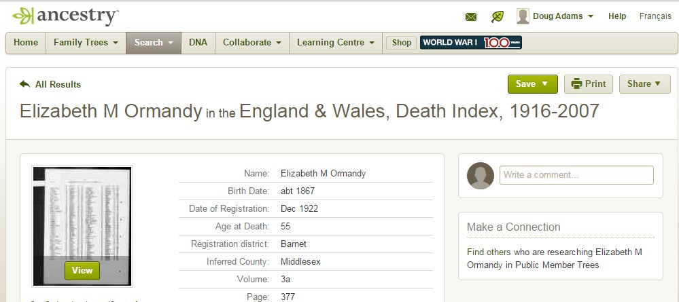The image size is (679, 302).
Task: Click the printer icon on Print
Action: tap(576, 83)
